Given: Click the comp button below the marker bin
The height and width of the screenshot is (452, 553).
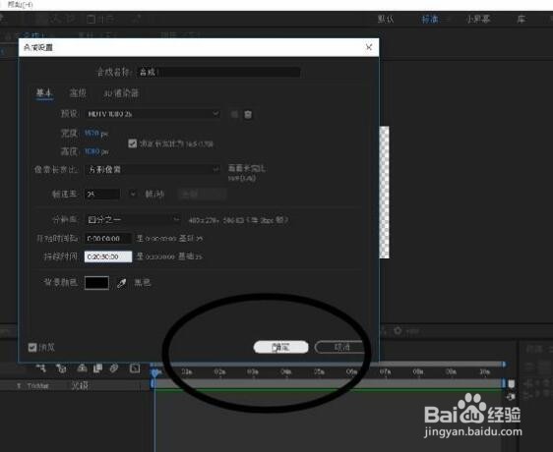Looking at the screenshot, I should click(x=511, y=397).
